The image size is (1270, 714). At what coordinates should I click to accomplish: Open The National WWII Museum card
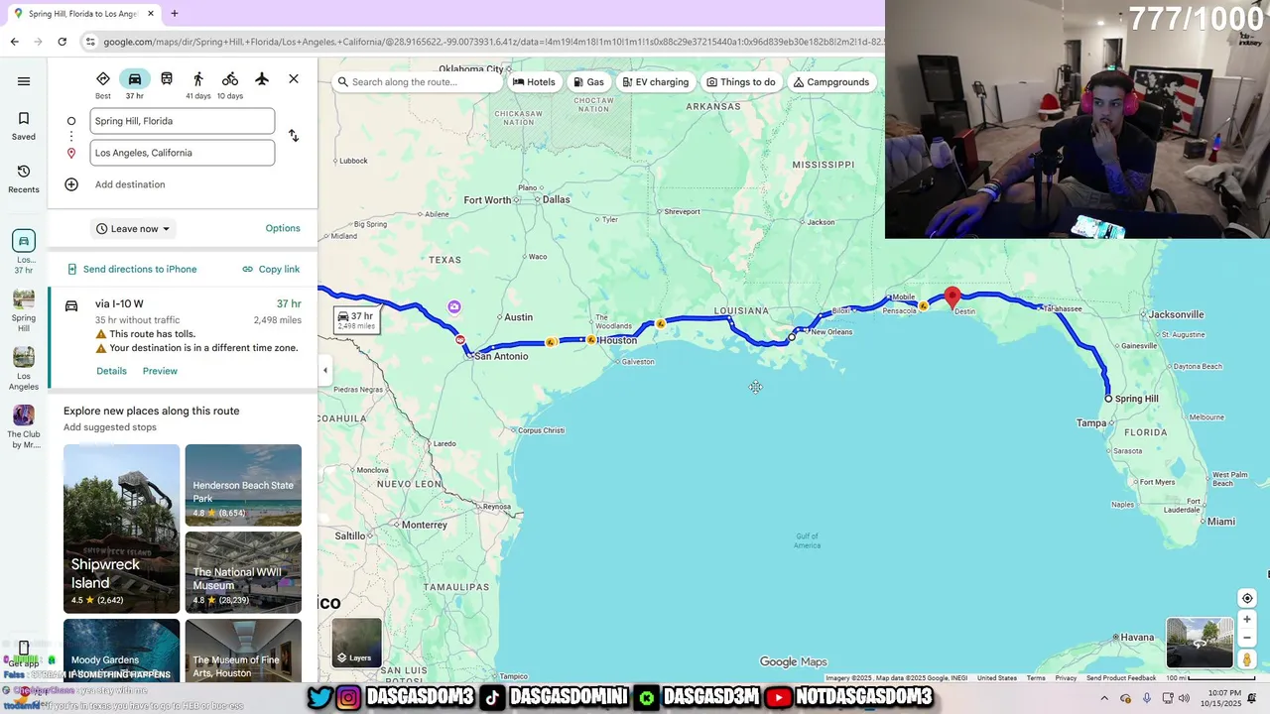point(243,572)
